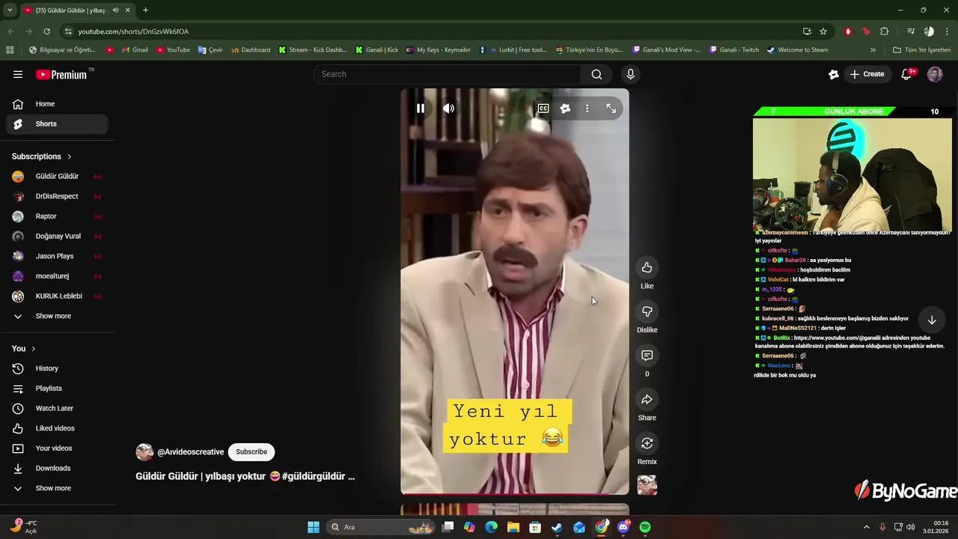
Task: Expand Show more under Subscriptions
Action: [x=57, y=316]
